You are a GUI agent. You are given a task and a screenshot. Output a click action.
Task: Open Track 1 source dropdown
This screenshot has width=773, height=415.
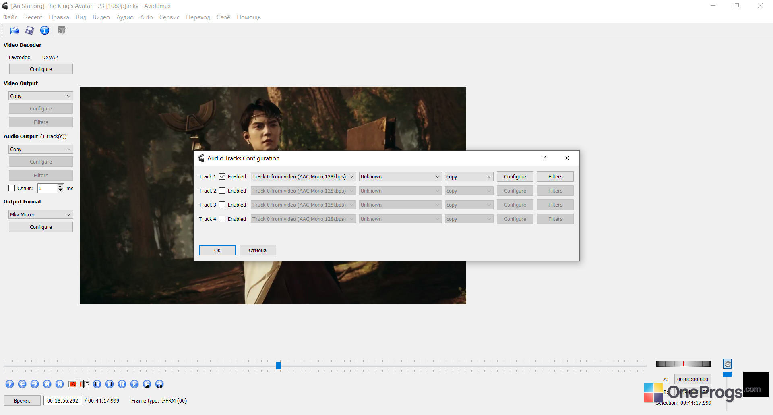pos(303,176)
